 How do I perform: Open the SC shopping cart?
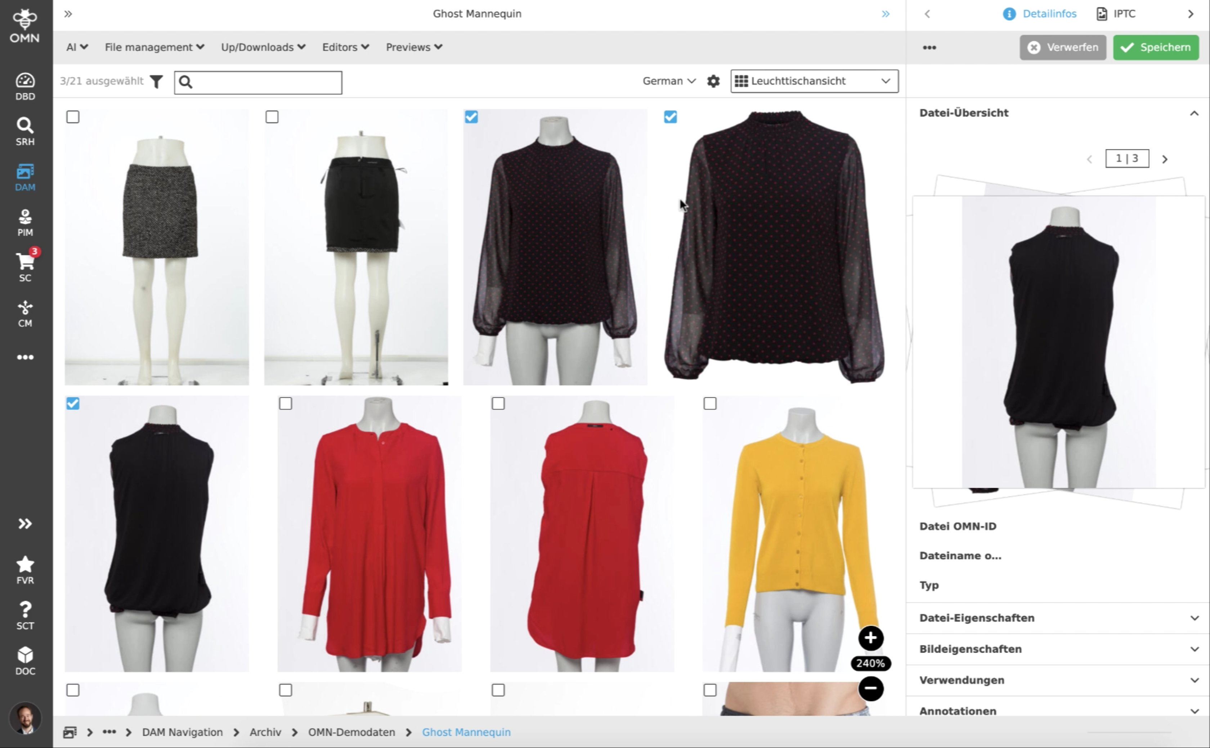coord(25,267)
